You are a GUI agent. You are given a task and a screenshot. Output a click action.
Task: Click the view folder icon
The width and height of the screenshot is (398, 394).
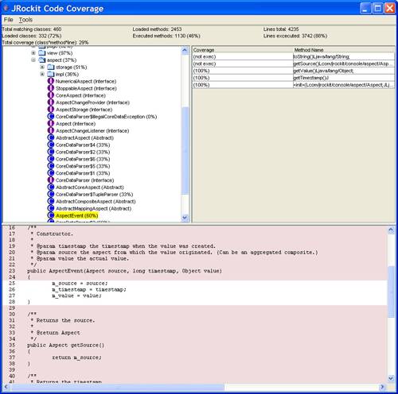coord(42,53)
